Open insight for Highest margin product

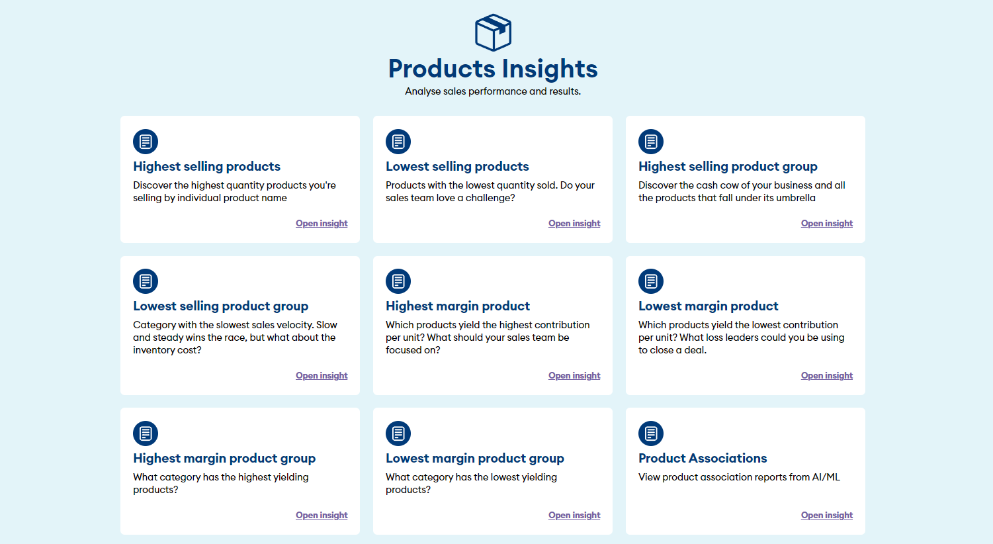[574, 376]
